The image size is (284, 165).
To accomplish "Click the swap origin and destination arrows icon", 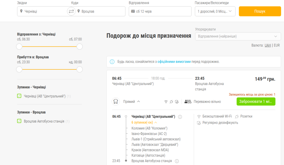I will [x=71, y=11].
